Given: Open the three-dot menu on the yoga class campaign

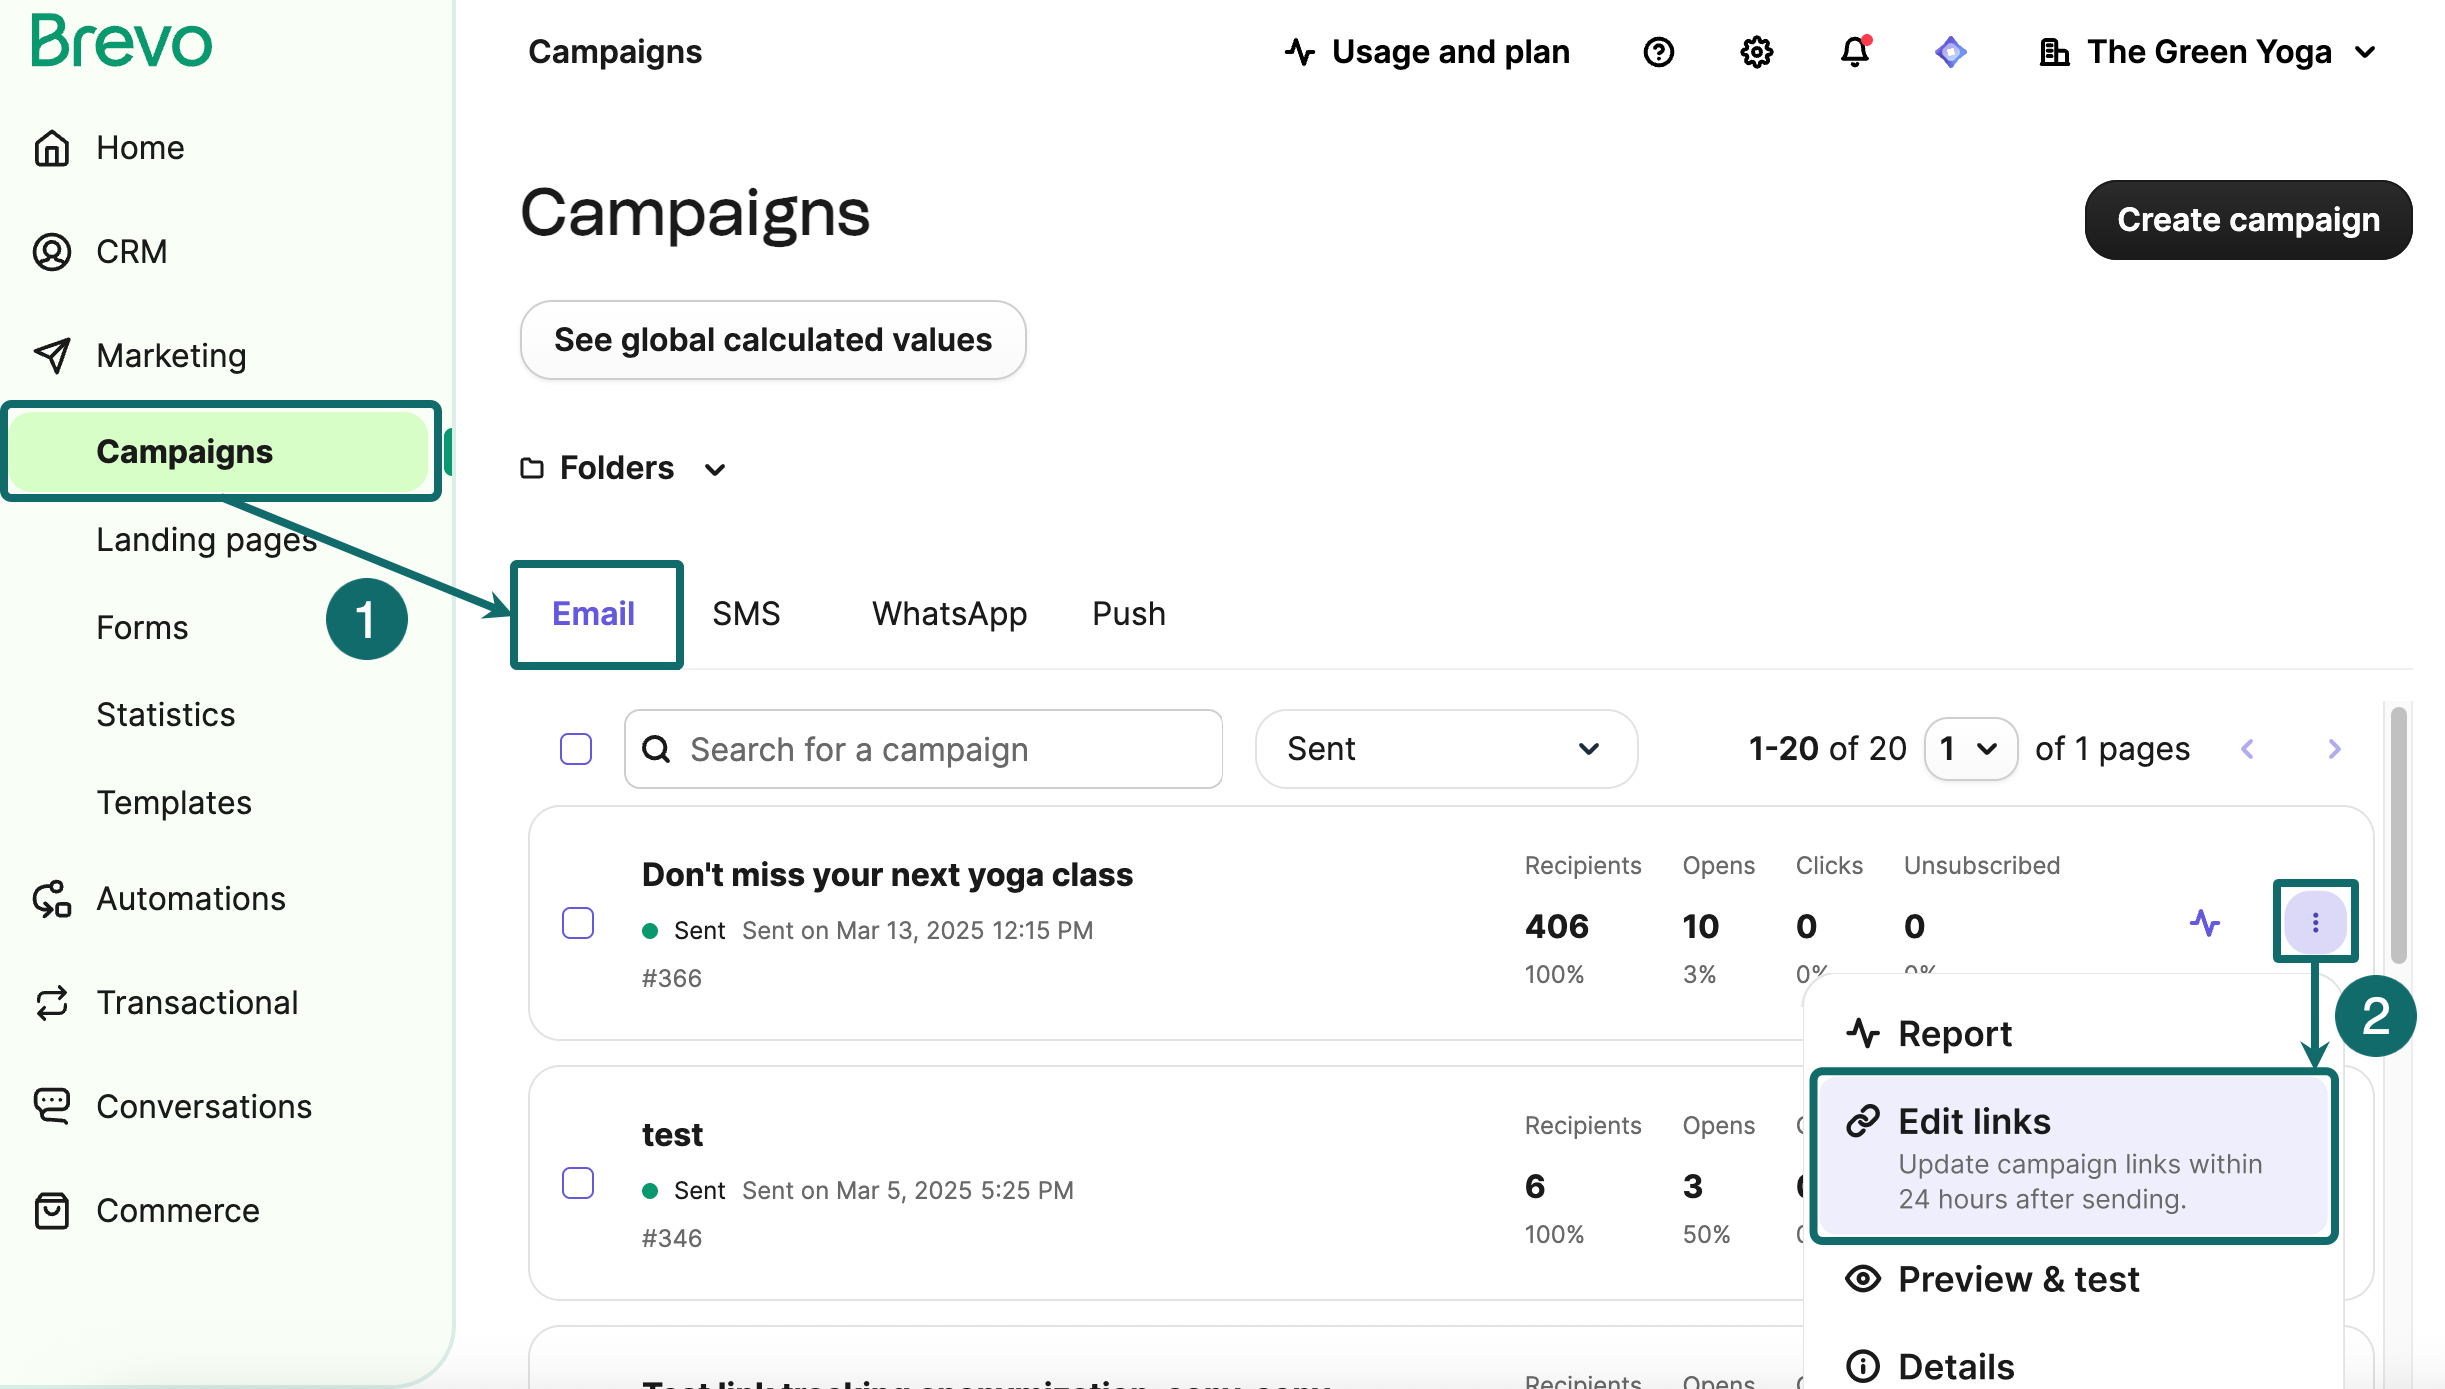Looking at the screenshot, I should (x=2315, y=921).
